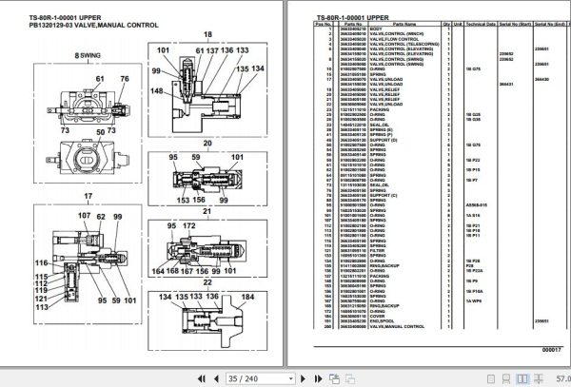Click the last row 'VALVE,MANUAL CONTROL'
Screen dimensions: 571x387
pos(441,327)
